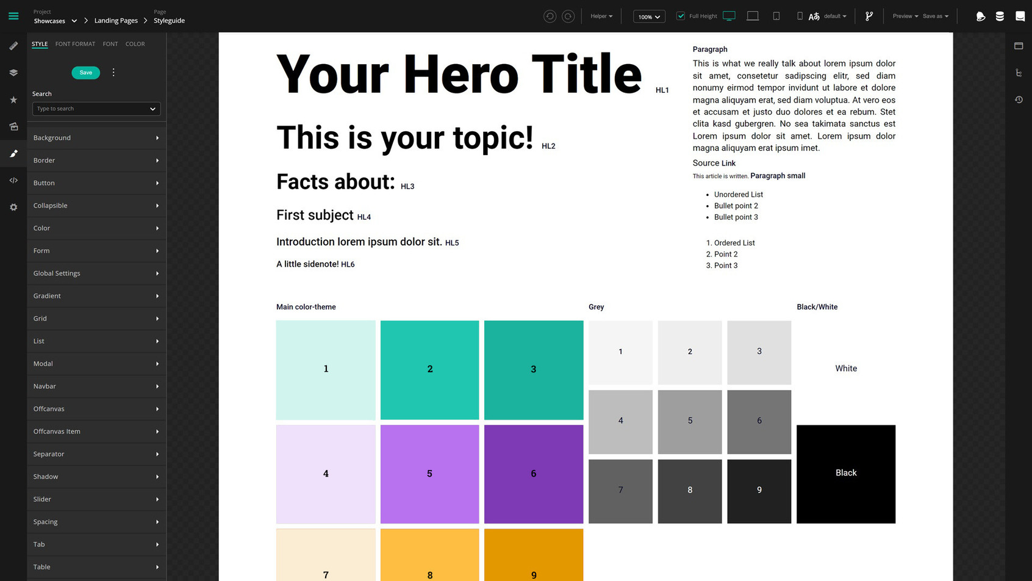This screenshot has width=1032, height=581.
Task: Switch to mobile phone viewport
Action: click(800, 16)
